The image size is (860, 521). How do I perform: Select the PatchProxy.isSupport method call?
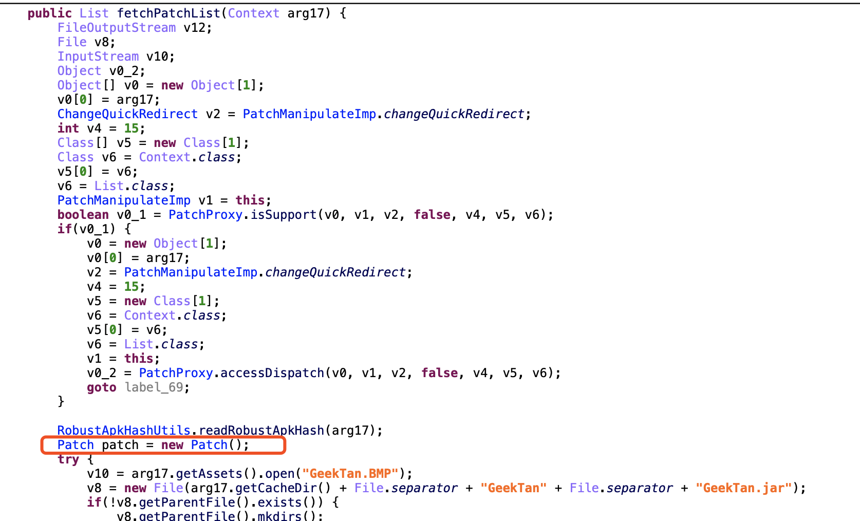pos(247,215)
